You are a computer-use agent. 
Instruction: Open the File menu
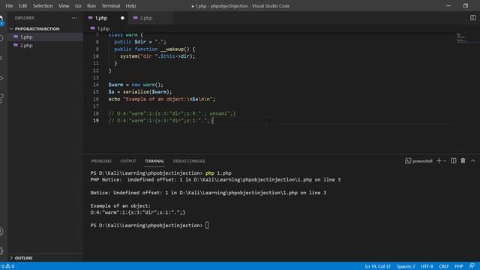(x=9, y=6)
